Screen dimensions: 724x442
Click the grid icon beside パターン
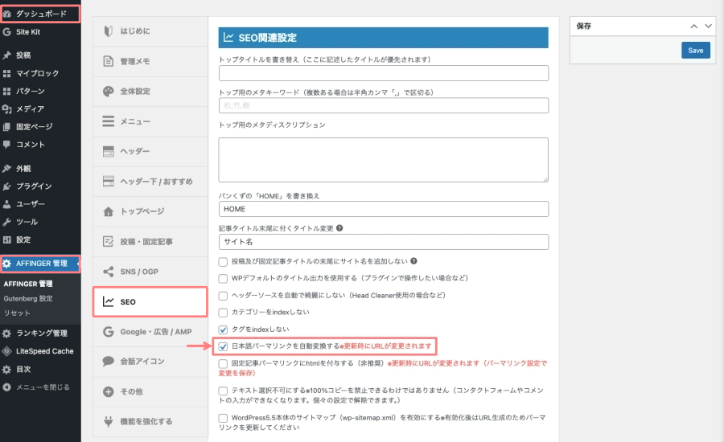pyautogui.click(x=7, y=92)
